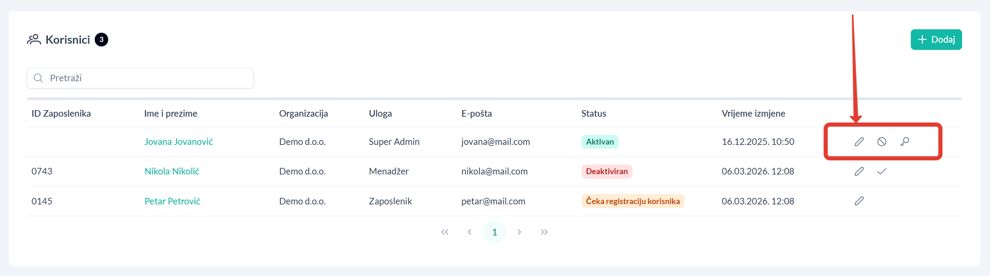Viewport: 990px width, 276px height.
Task: Go to previous page arrow
Action: [x=469, y=232]
